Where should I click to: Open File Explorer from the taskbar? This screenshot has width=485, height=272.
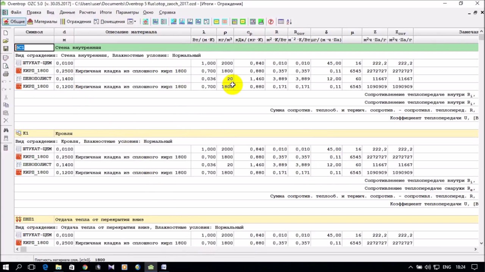pyautogui.click(x=58, y=267)
